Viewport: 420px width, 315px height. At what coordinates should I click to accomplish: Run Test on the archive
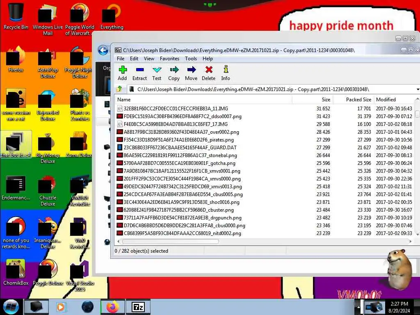[x=157, y=73]
